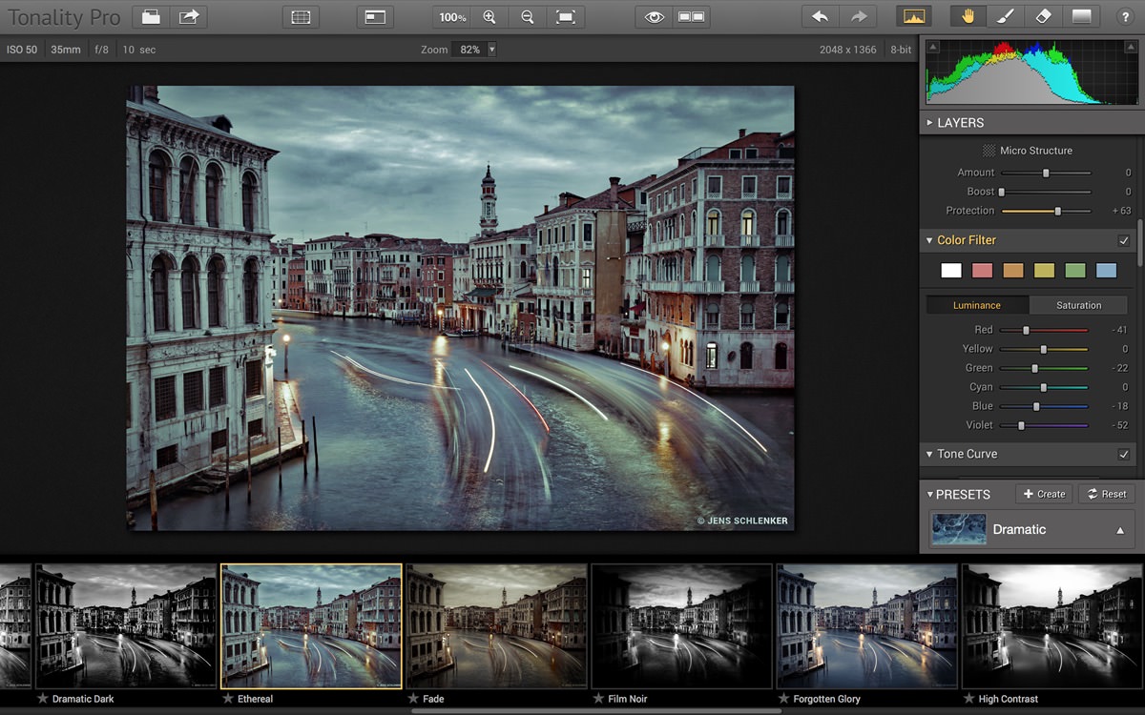Apply the Film Noir preset thumbnail
Viewport: 1145px width, 715px height.
pos(681,625)
